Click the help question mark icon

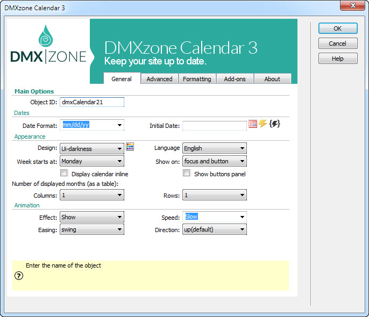(x=19, y=276)
